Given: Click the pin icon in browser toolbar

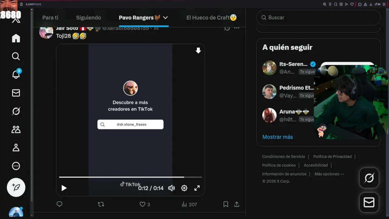Looking at the screenshot, I should (x=330, y=4).
